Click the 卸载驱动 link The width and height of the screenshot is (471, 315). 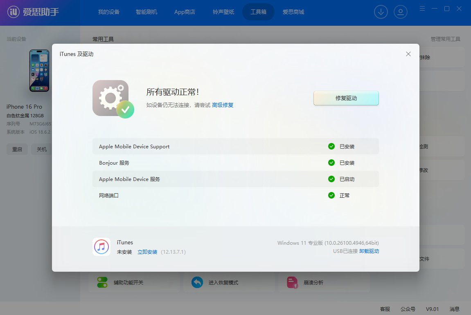(x=369, y=251)
